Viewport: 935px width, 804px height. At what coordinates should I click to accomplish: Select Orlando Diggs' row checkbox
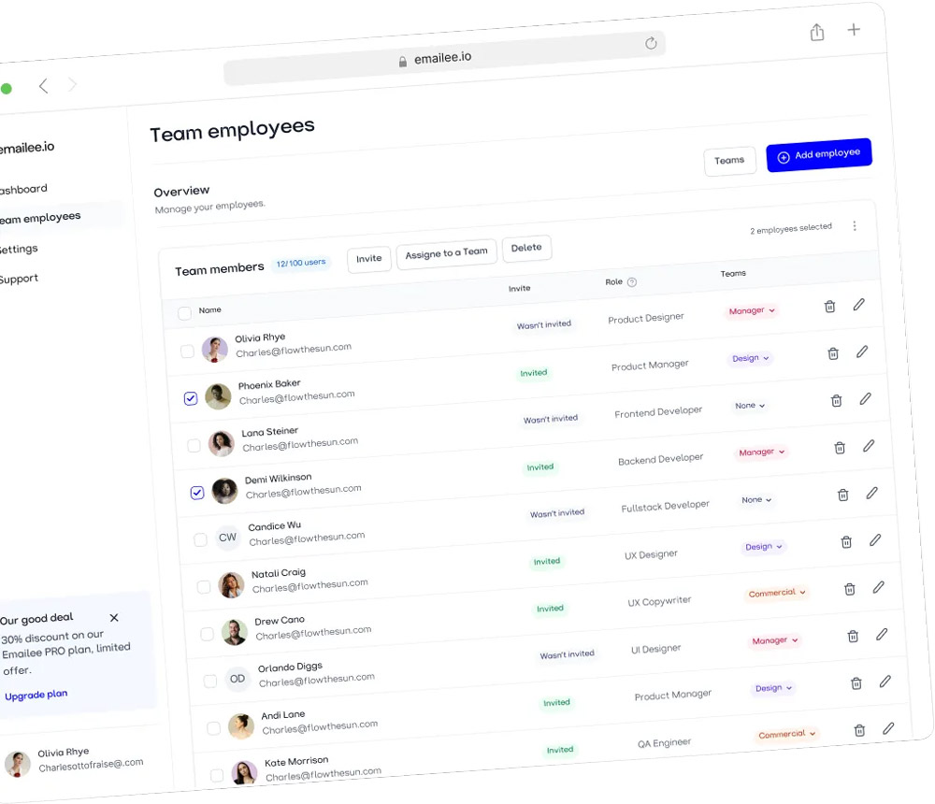click(209, 681)
